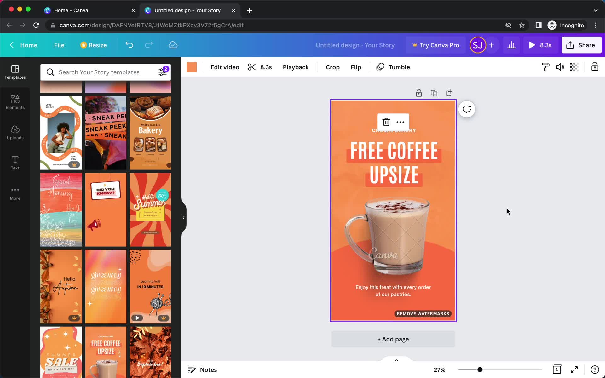Select the Good Morning template thumbnail
The image size is (605, 378).
tap(61, 210)
